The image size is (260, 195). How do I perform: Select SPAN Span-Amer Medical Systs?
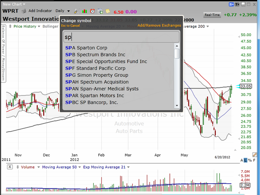pyautogui.click(x=102, y=89)
